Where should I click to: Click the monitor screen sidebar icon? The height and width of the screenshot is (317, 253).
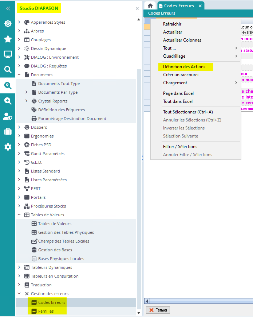click(x=8, y=54)
